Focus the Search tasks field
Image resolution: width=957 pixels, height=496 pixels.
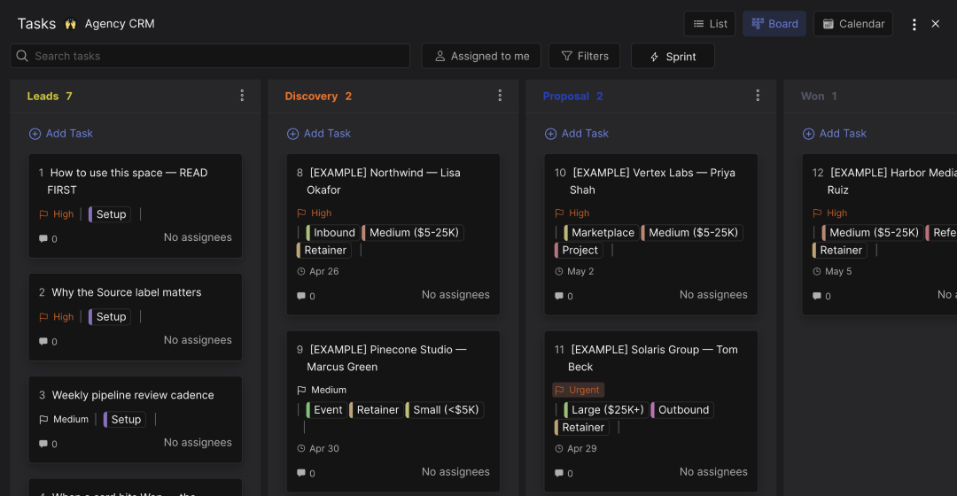point(210,56)
